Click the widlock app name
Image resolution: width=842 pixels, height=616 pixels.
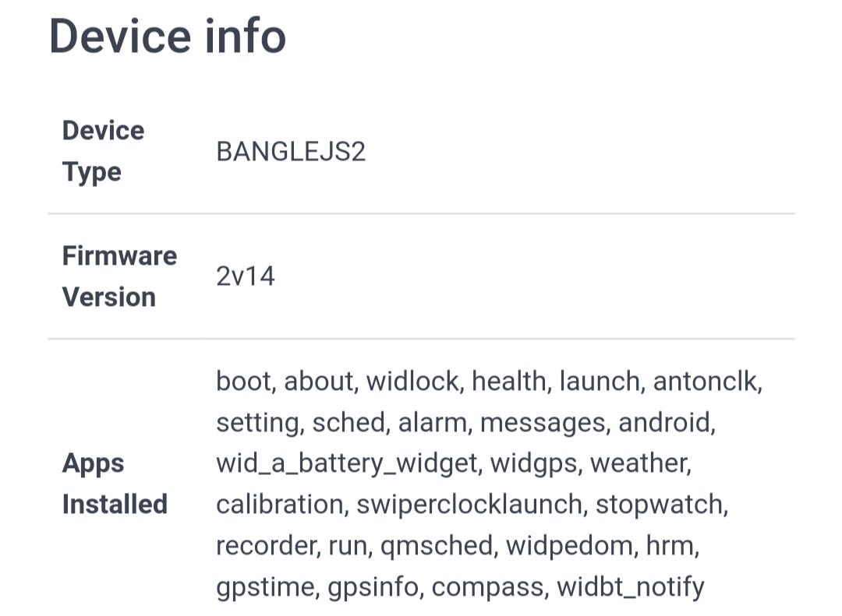click(x=412, y=382)
